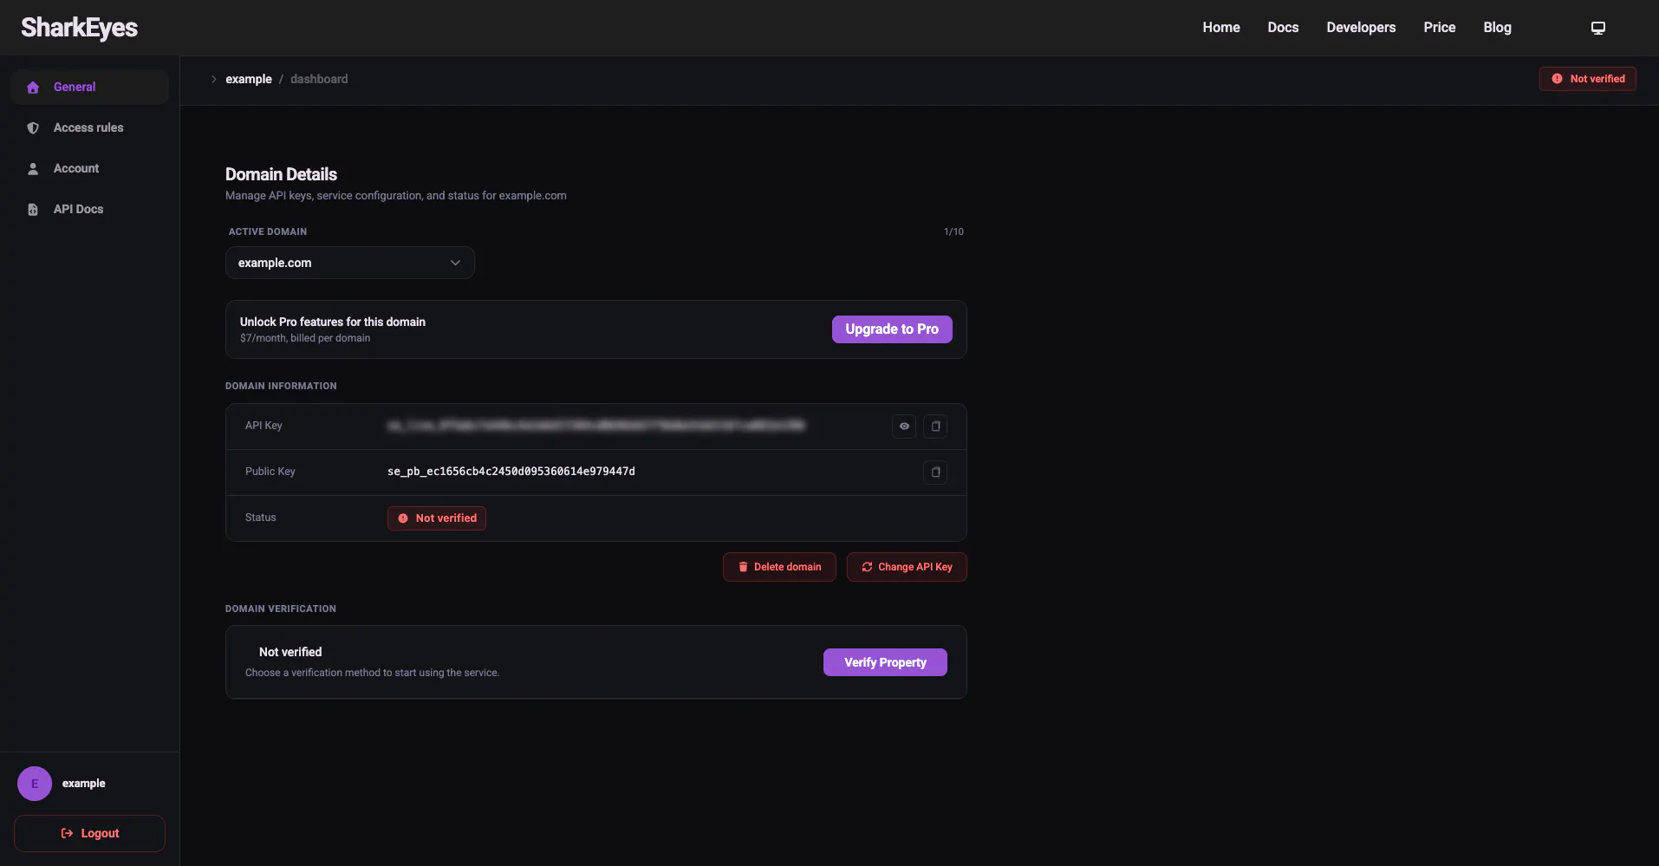Reveal the API Key with eye icon
The height and width of the screenshot is (866, 1659).
[x=904, y=426]
